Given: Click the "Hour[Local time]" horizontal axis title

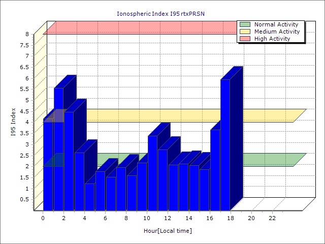Looking at the screenshot, I should [168, 231].
